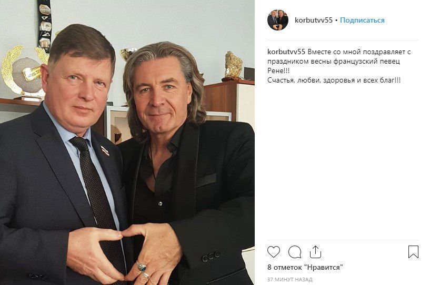
Task: Click the blue stone ring on the hand
Action: tap(142, 267)
